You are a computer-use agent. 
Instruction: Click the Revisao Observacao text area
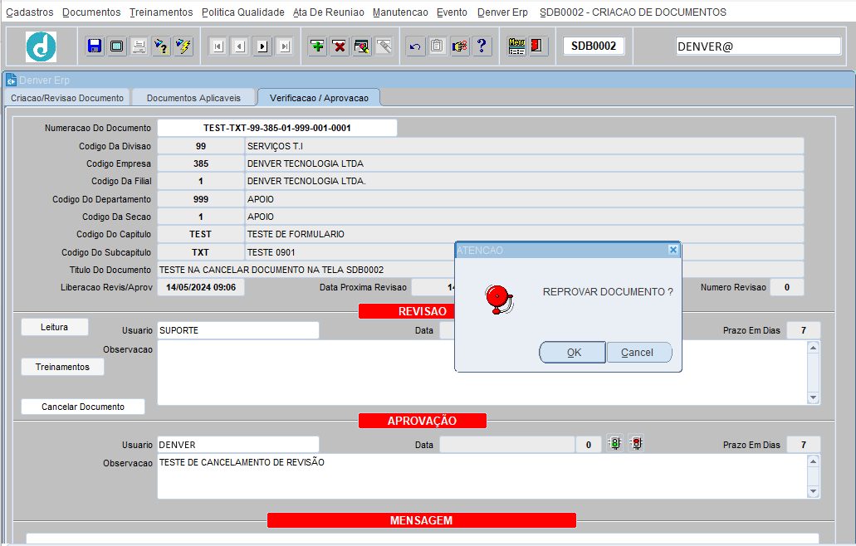click(482, 373)
